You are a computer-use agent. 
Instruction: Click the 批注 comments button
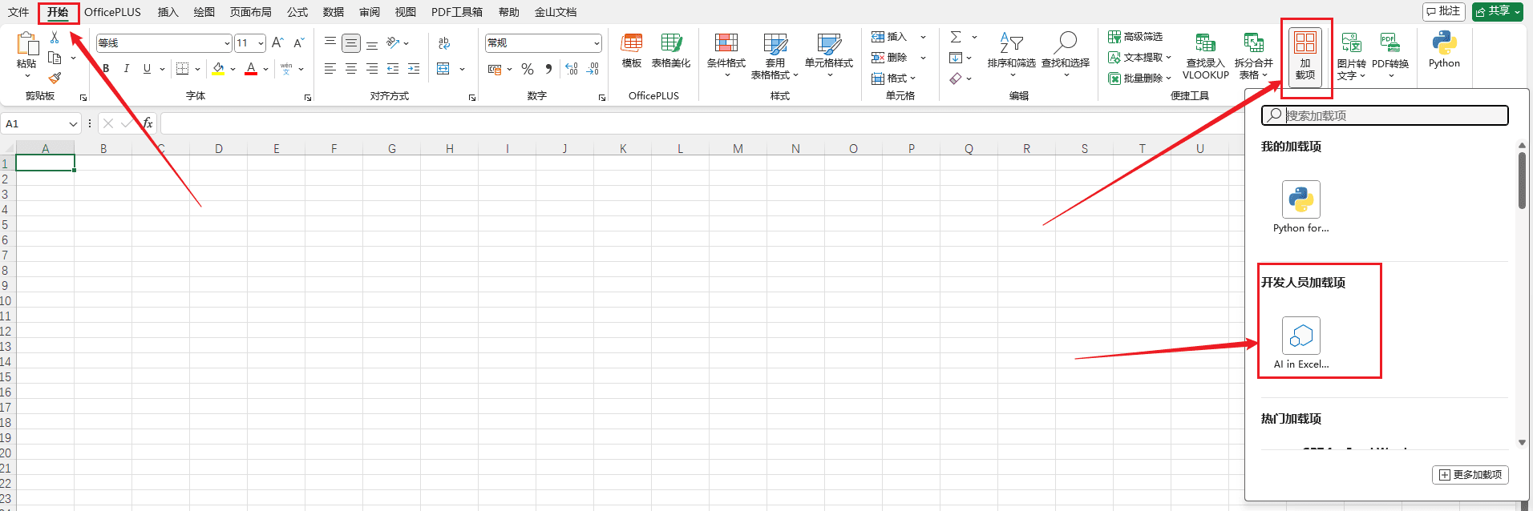pos(1443,11)
